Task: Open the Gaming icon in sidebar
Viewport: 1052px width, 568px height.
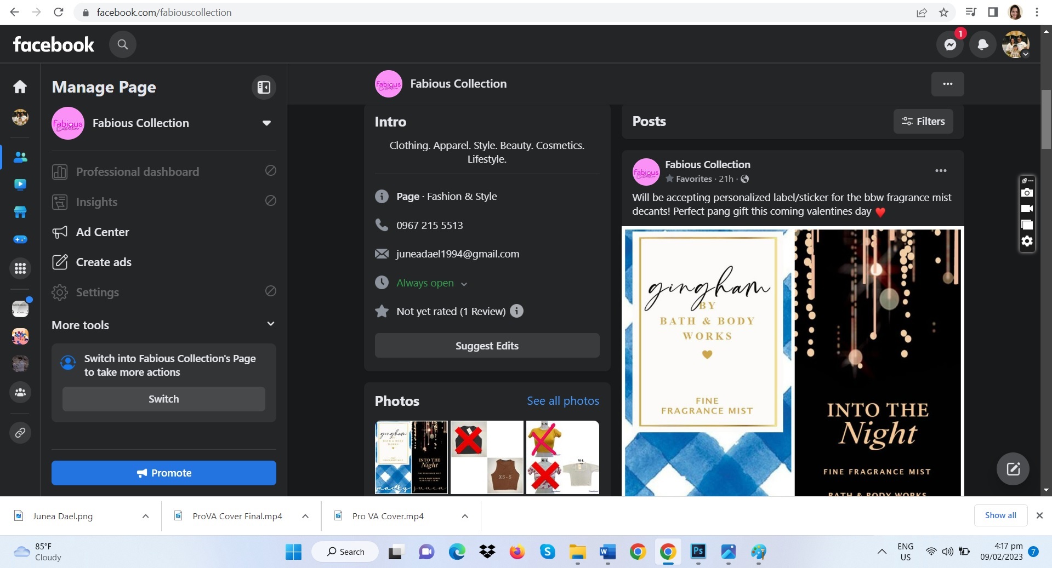Action: pyautogui.click(x=20, y=239)
